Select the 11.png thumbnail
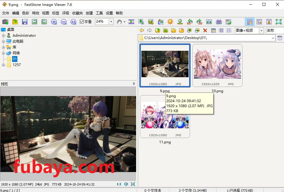The height and width of the screenshot is (192, 284). click(x=165, y=117)
